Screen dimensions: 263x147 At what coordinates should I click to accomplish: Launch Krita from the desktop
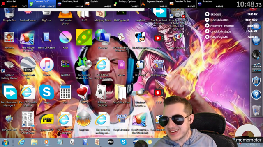(x=65, y=40)
